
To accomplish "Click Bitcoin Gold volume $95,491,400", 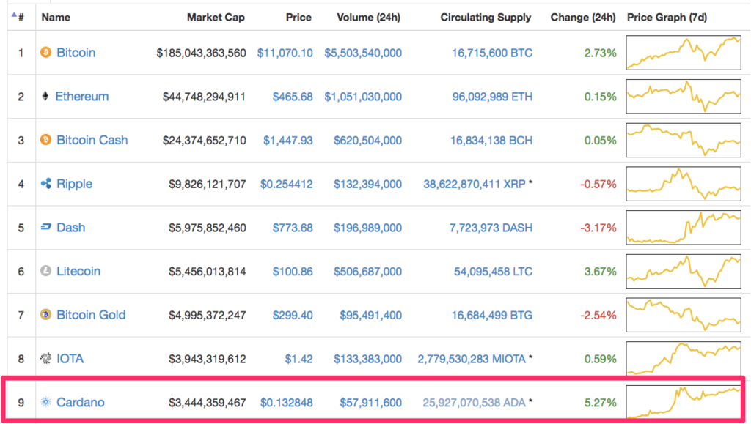I will 370,315.
